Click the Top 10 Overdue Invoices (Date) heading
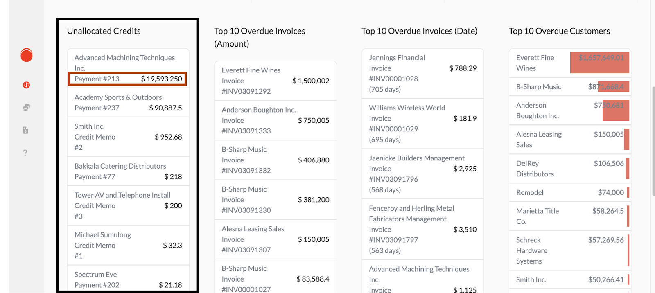This screenshot has width=655, height=293. point(420,31)
